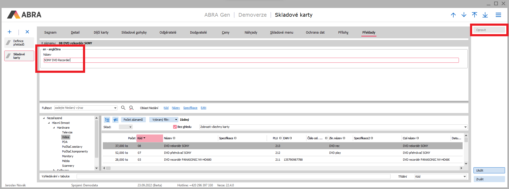Click the blue X icon in left panel
Viewport: 509px width, 189px height.
tap(27, 32)
